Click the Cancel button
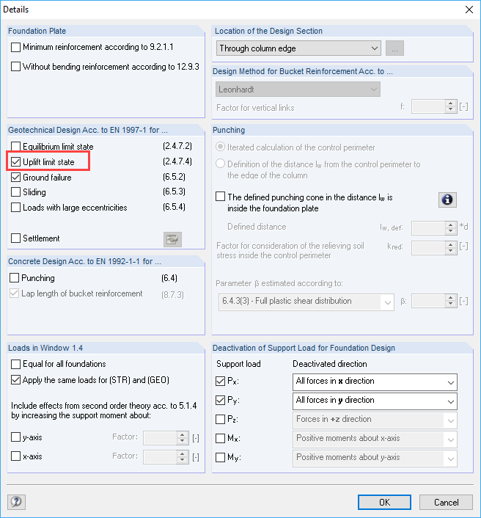Image resolution: width=481 pixels, height=518 pixels. tap(446, 502)
